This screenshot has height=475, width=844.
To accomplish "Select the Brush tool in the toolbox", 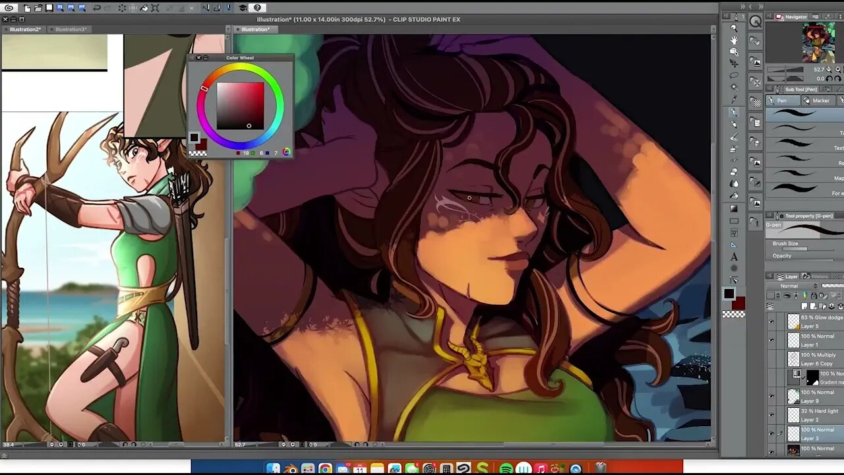I will click(734, 138).
